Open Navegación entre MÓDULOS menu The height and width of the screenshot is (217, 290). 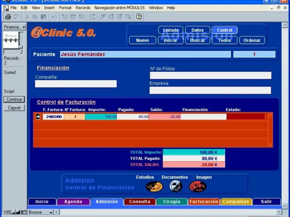point(120,8)
